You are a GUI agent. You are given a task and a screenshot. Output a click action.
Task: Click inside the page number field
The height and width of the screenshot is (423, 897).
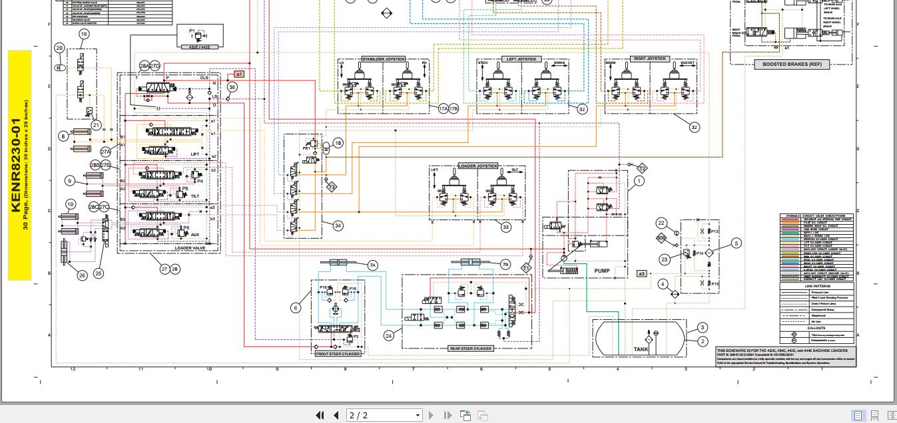373,415
